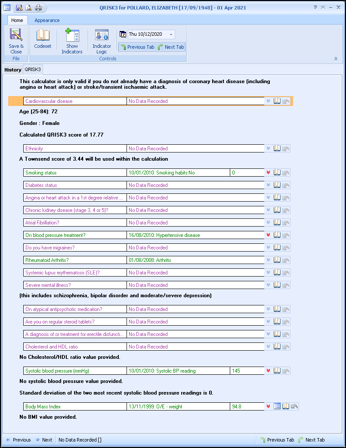346x448 pixels.
Task: Click the form list icon beside Body Mass Index
Action: (277, 406)
